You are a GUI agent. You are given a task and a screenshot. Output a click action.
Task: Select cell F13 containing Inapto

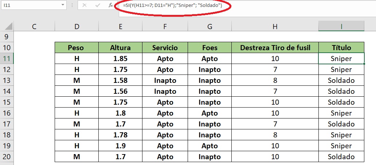pos(165,80)
